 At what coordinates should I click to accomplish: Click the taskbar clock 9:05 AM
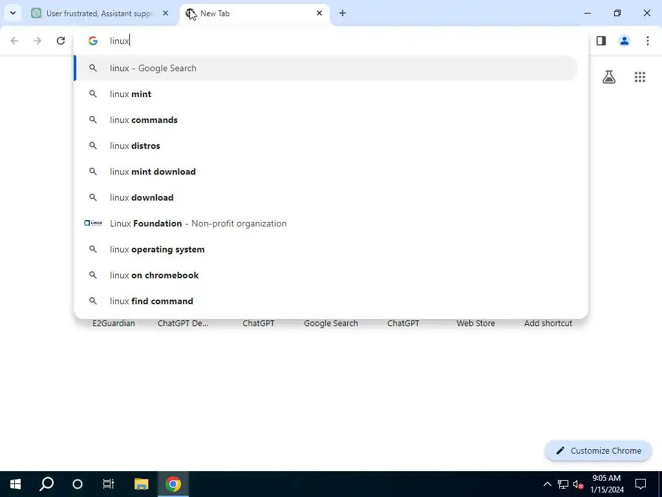tap(606, 478)
